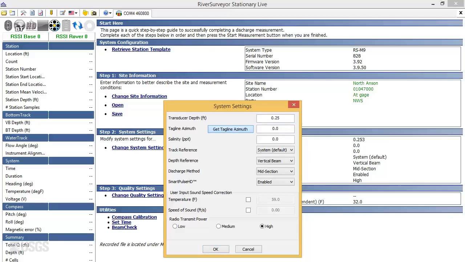The image size is (465, 262).
Task: Click the camera screenshot icon
Action: coord(94,13)
